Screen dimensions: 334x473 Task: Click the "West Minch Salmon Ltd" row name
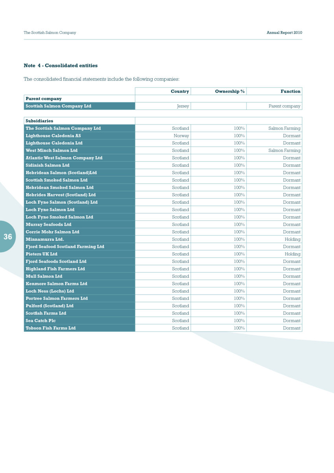pos(52,151)
